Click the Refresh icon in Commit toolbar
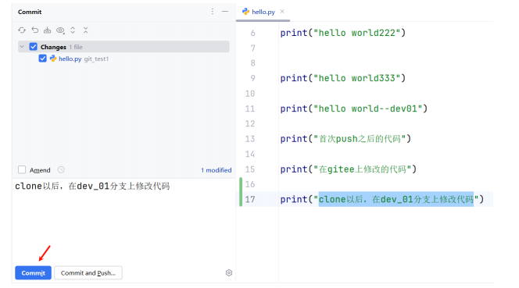The image size is (519, 288). pyautogui.click(x=22, y=30)
